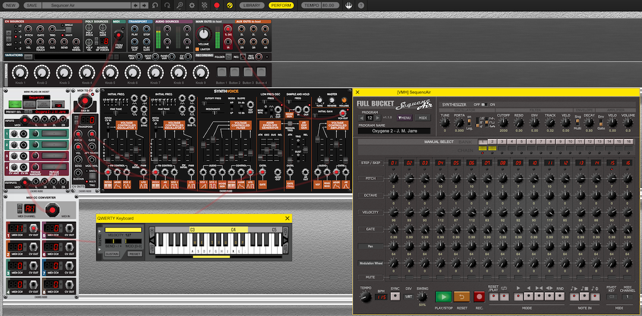The width and height of the screenshot is (642, 316).
Task: Click BPM 115 display in SequencAir
Action: pos(381,297)
